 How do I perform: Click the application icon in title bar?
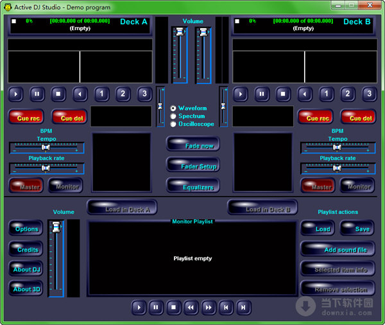[8, 7]
